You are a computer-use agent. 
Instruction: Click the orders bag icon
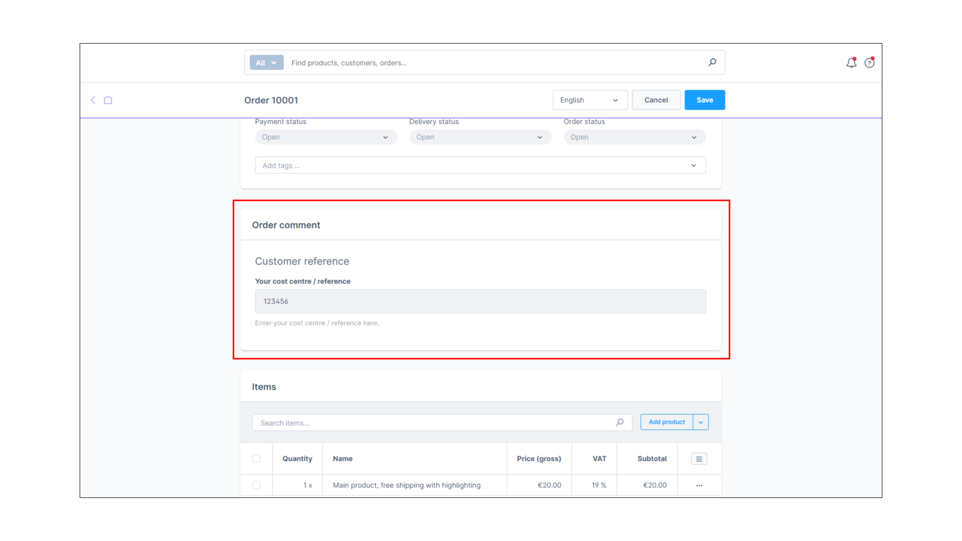point(108,100)
